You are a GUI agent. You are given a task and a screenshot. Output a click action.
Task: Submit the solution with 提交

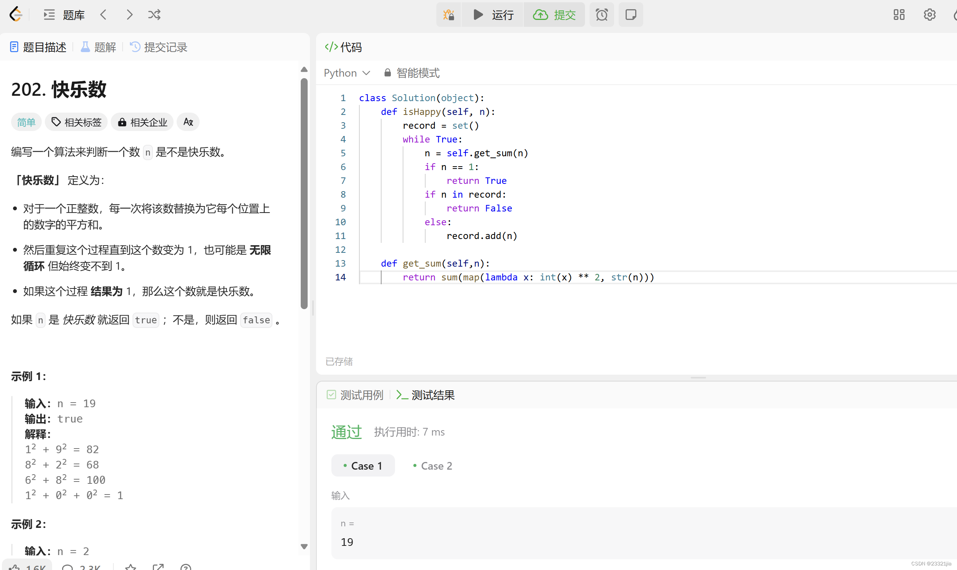point(554,15)
